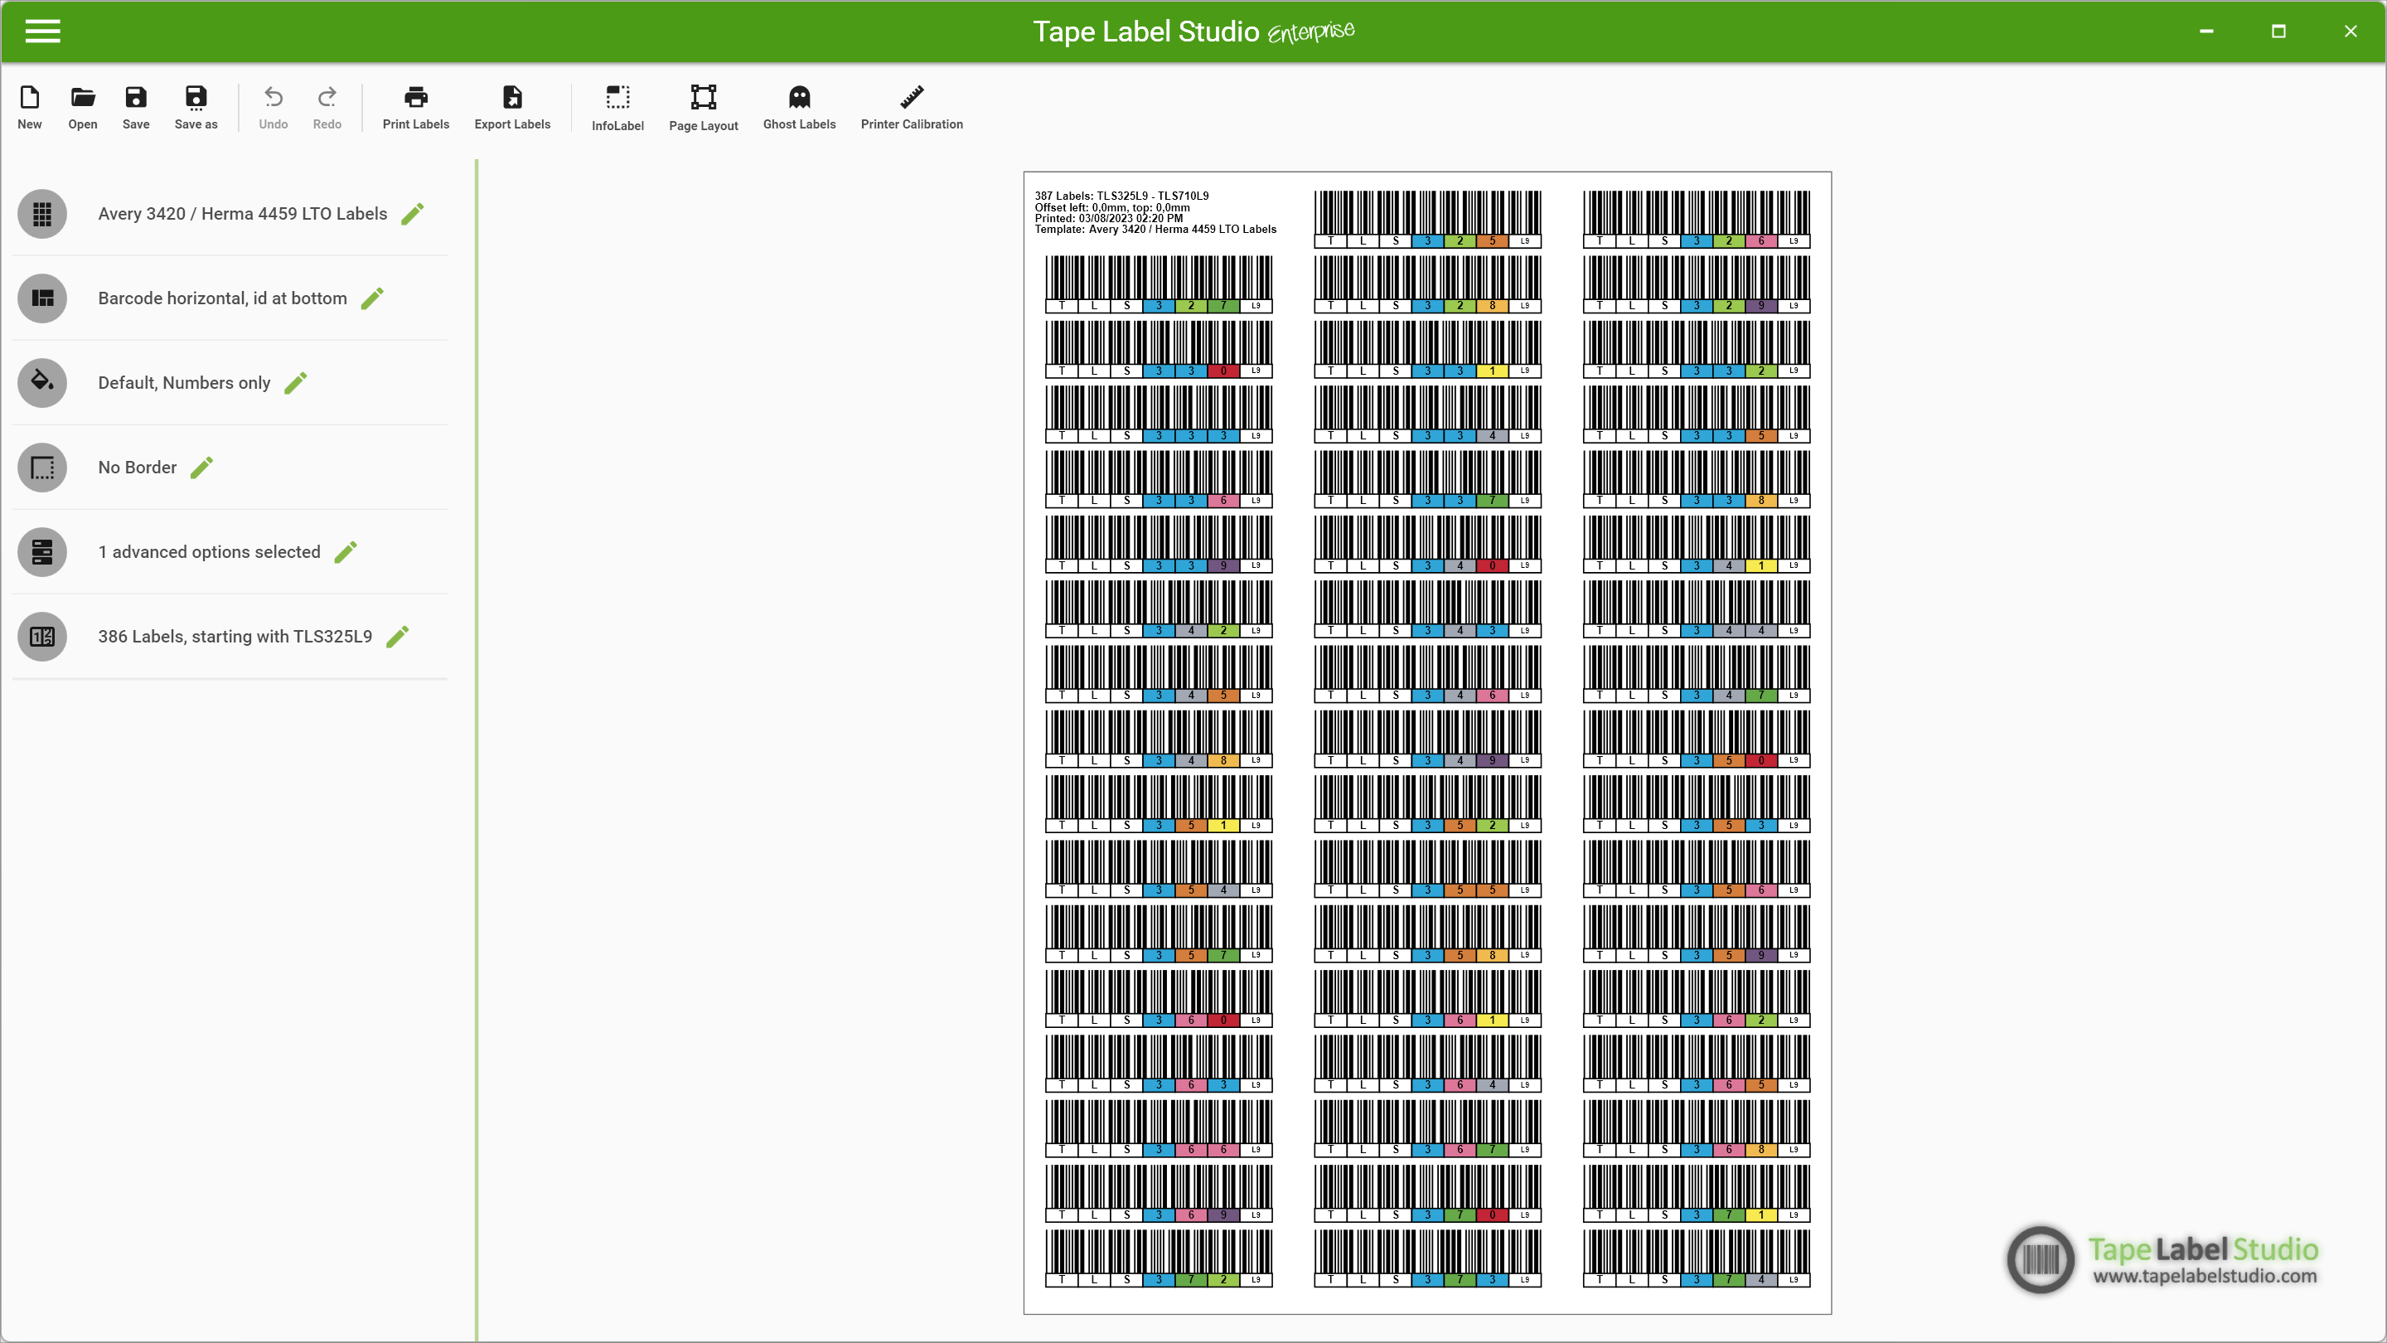
Task: Click www.tapelabelstudio.com link
Action: [x=2205, y=1277]
